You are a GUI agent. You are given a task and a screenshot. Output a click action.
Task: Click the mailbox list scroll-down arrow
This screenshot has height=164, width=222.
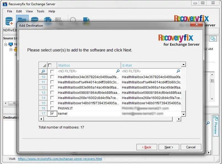tap(183, 114)
